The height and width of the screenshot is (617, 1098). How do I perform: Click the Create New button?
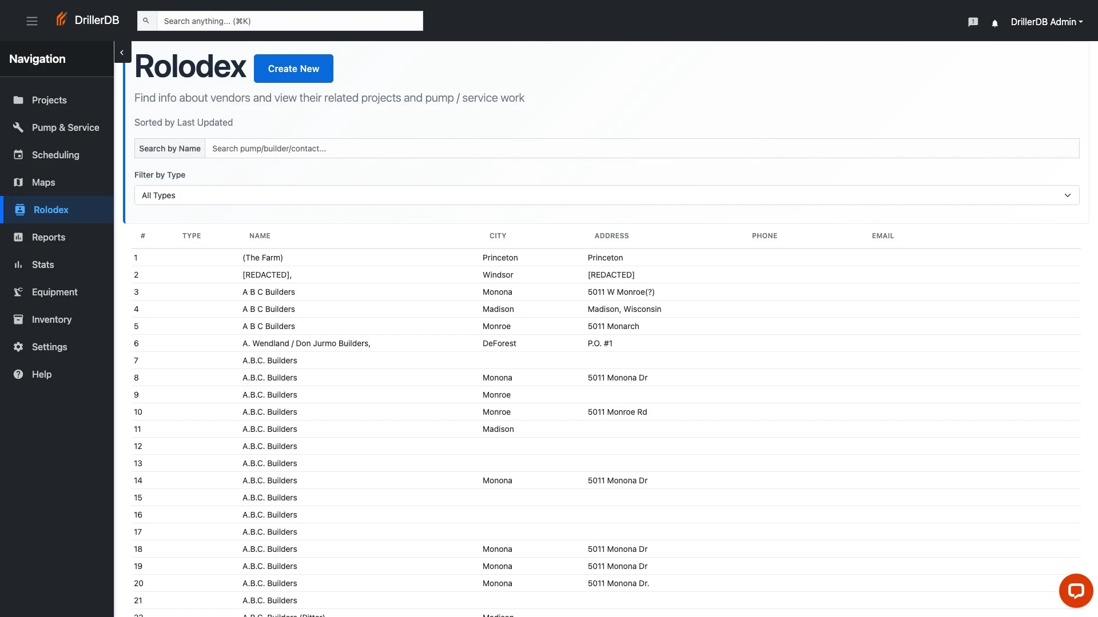click(293, 69)
